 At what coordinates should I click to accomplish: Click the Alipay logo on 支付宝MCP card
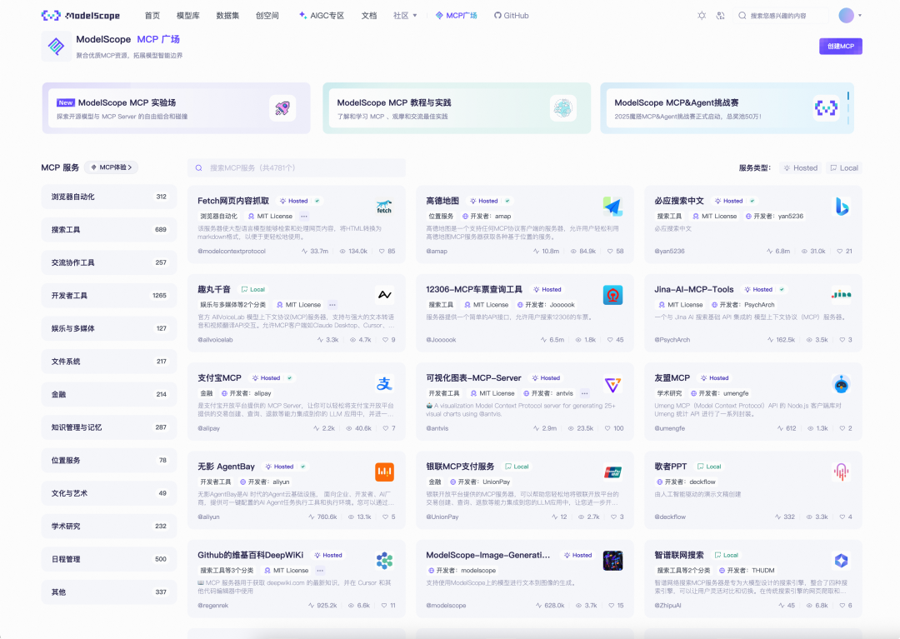384,384
